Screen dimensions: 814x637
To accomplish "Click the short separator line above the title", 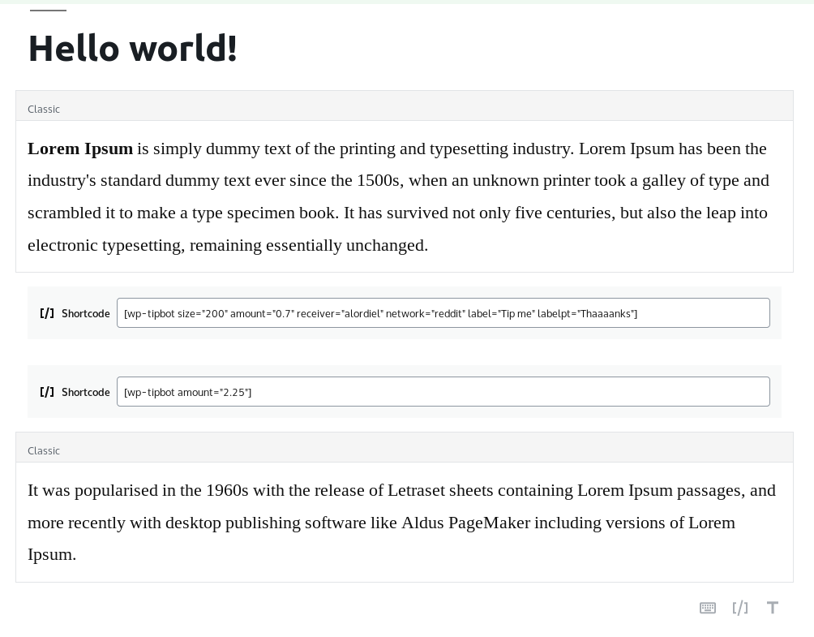I will point(48,11).
